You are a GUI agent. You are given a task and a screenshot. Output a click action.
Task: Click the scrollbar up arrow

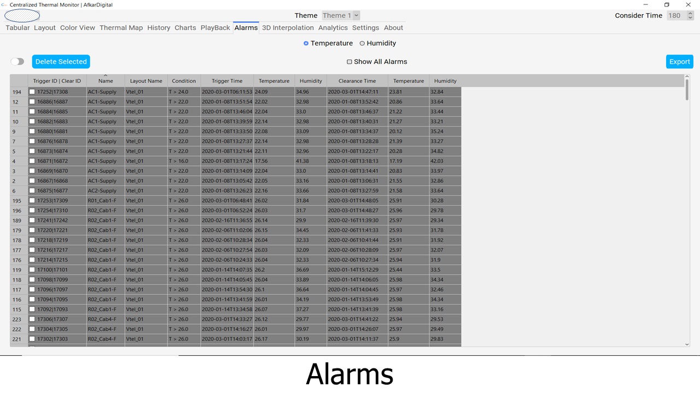pyautogui.click(x=687, y=78)
